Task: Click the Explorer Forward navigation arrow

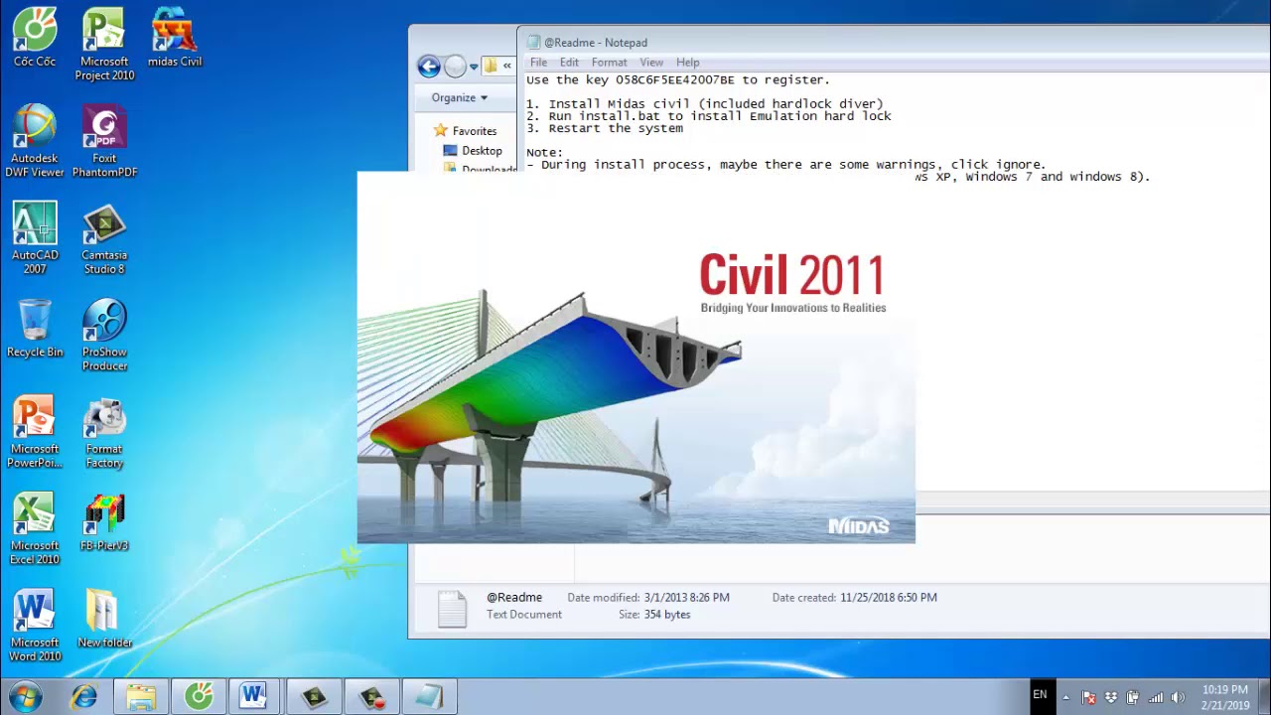Action: click(455, 67)
